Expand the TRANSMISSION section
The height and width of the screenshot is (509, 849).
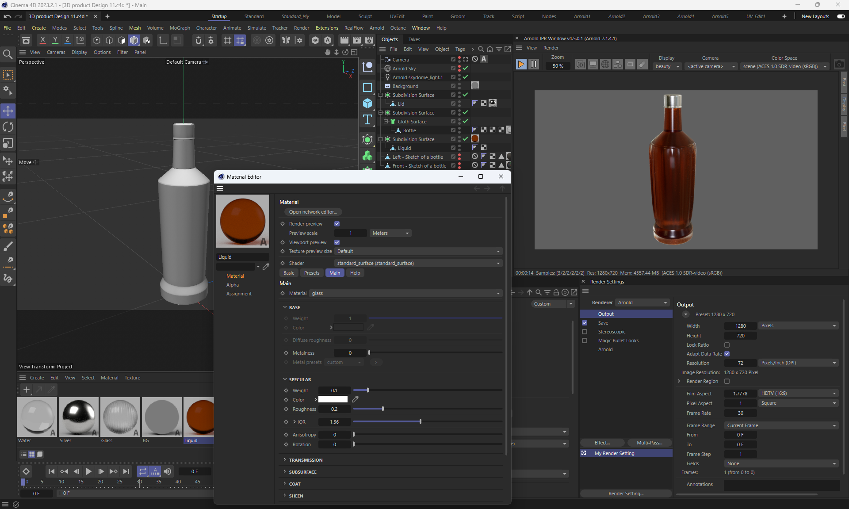click(x=306, y=460)
